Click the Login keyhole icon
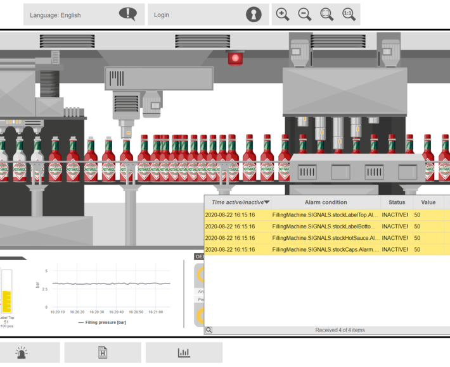 (254, 15)
